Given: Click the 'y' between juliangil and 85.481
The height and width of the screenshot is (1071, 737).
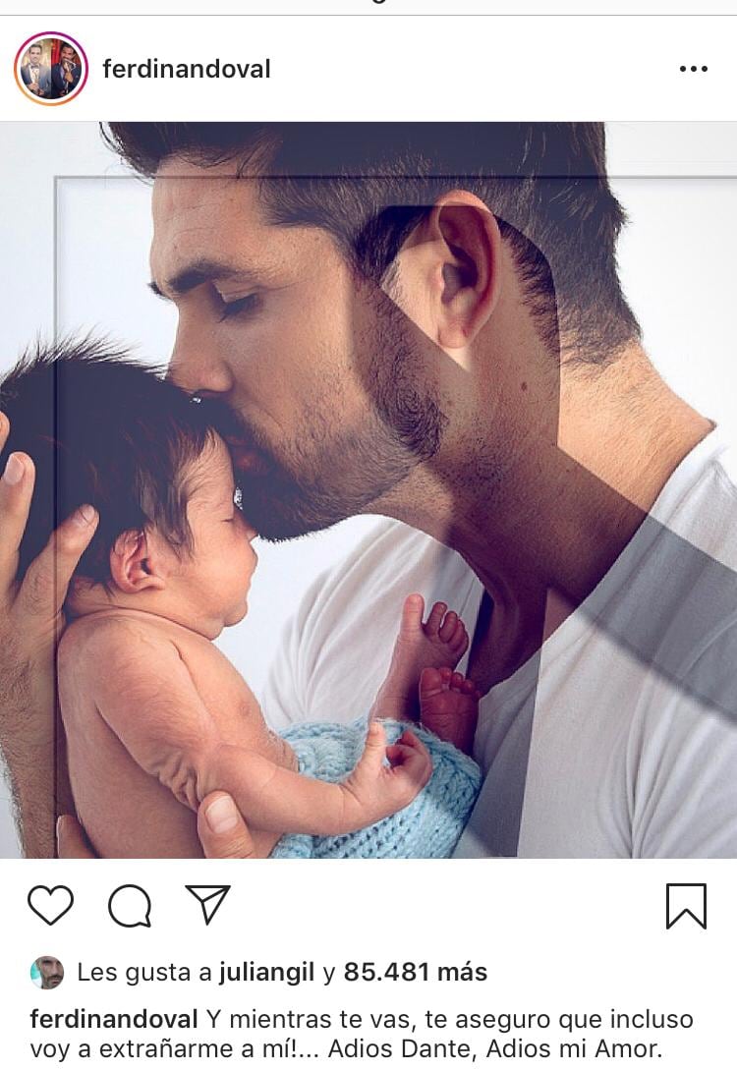Looking at the screenshot, I should point(329,974).
